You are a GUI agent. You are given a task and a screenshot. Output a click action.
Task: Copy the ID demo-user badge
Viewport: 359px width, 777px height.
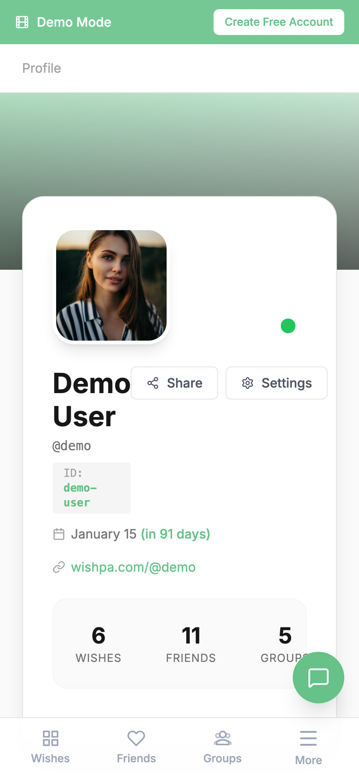tap(92, 488)
